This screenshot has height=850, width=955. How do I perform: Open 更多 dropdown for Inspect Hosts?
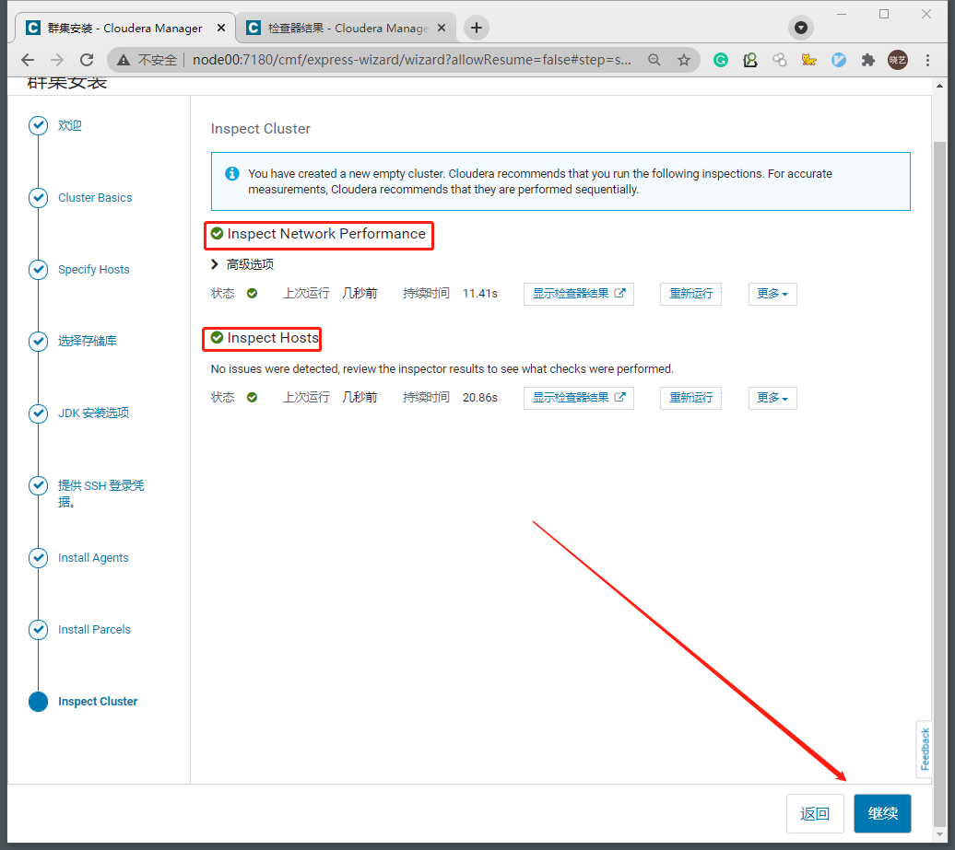coord(772,398)
